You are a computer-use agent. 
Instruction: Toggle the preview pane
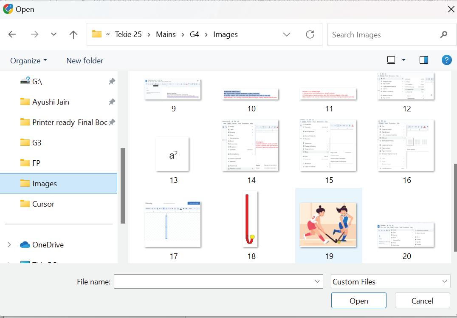click(424, 60)
